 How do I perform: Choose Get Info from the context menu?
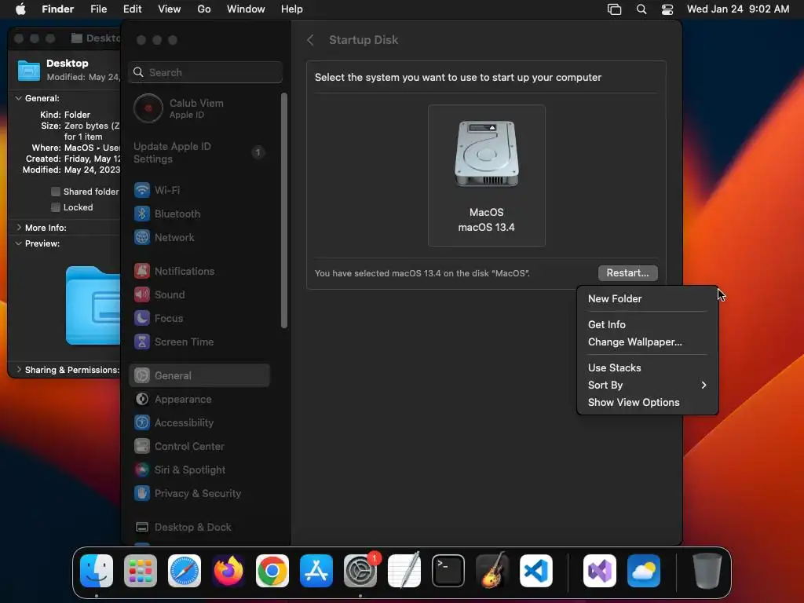pyautogui.click(x=647, y=325)
